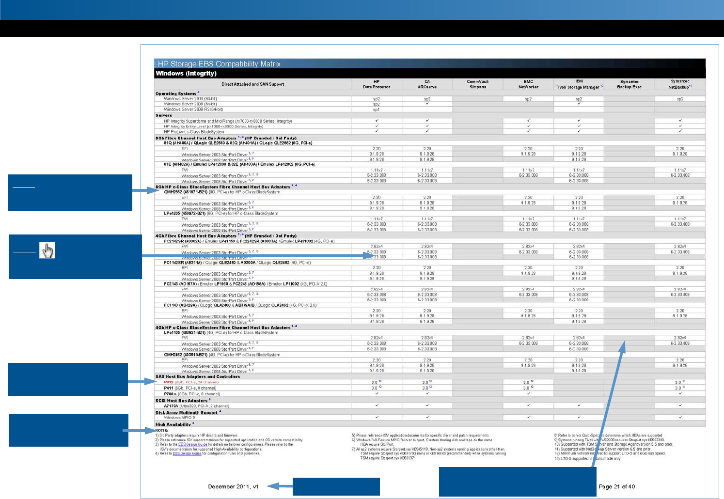Select the "LPe1205 (456972-B21)" adapter row

pos(221,213)
